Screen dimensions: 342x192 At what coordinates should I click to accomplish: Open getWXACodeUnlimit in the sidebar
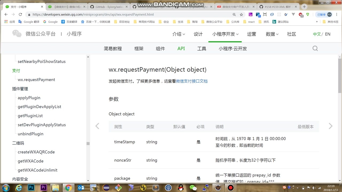tap(38, 170)
